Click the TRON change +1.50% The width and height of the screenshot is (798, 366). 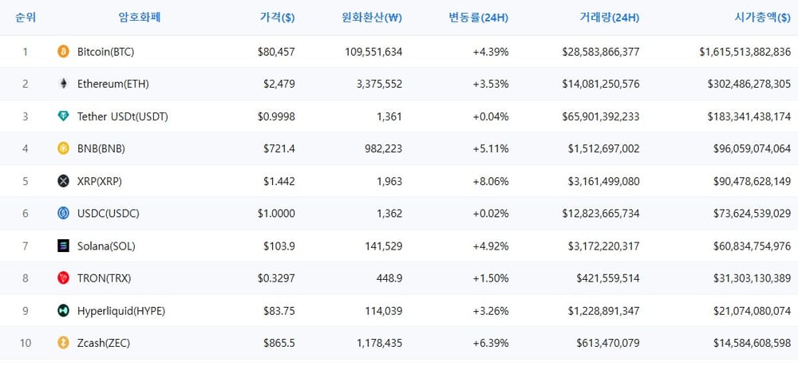491,278
